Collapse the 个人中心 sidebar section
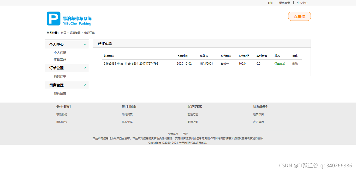Screen dimensions: 356x171 coord(85,44)
